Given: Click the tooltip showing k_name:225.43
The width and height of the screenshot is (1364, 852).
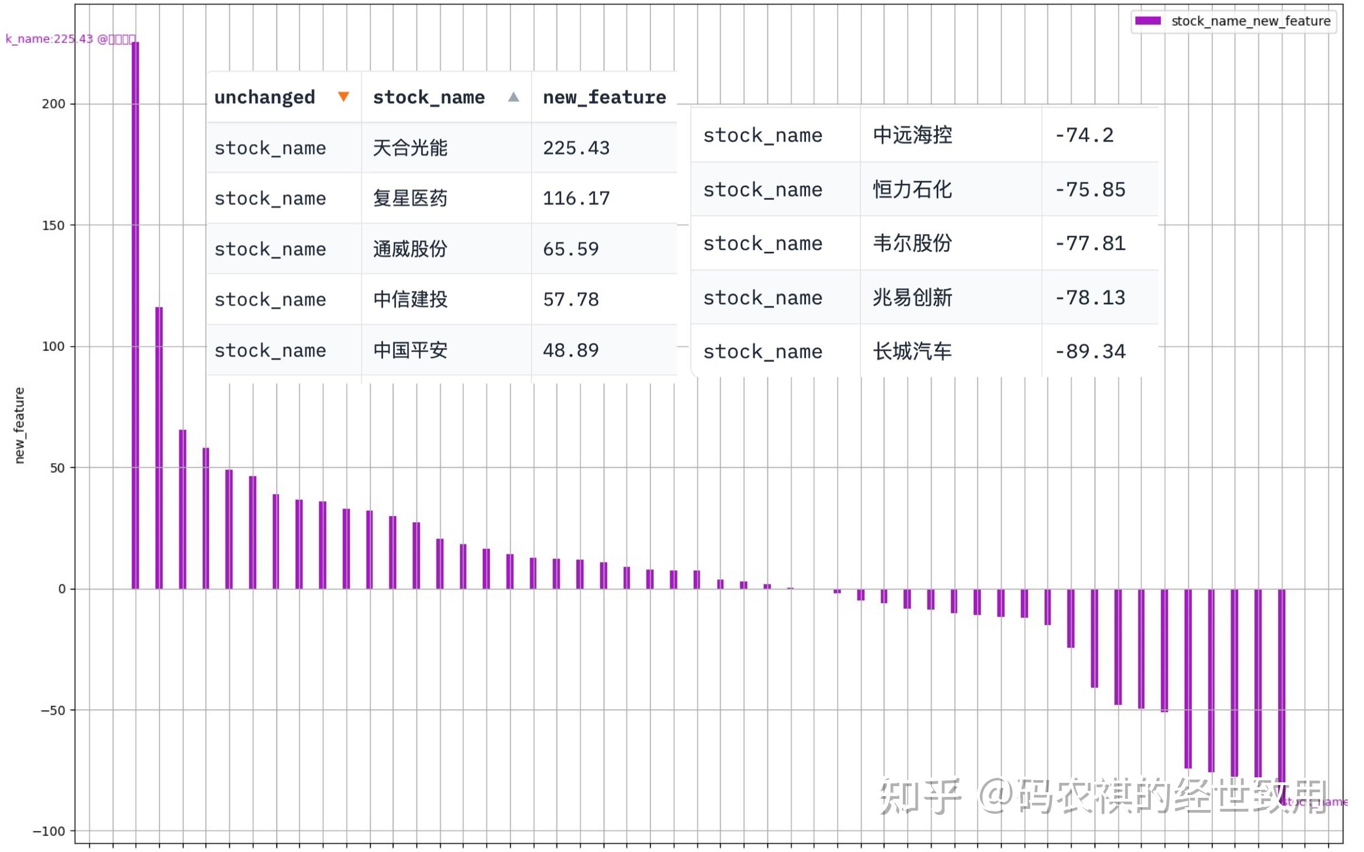Looking at the screenshot, I should pos(70,39).
